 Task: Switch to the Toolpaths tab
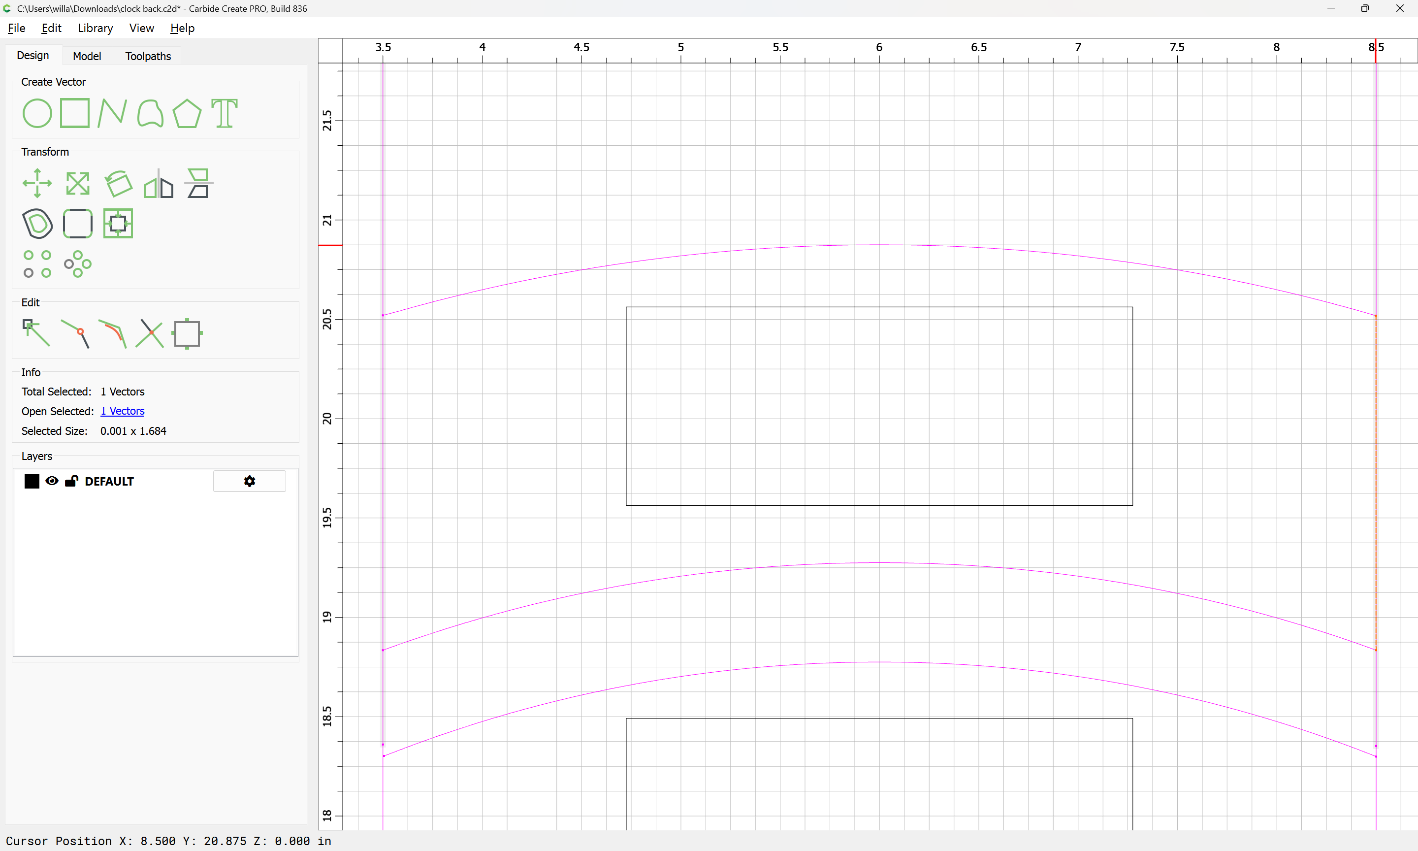(x=148, y=56)
